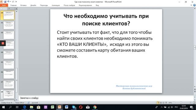This screenshot has width=196, height=110.
Task: Select slide 18 thumbnail
Action: 9,94
